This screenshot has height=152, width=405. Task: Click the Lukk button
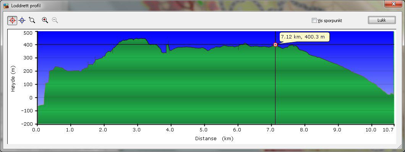pos(381,20)
